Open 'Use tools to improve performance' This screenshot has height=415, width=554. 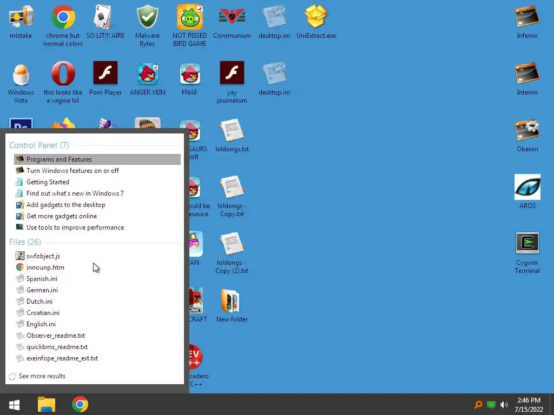pyautogui.click(x=97, y=227)
